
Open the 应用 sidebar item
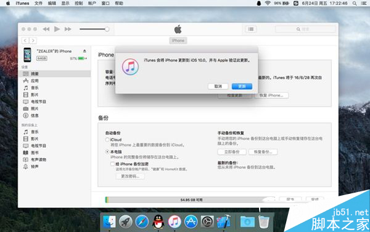click(54, 81)
